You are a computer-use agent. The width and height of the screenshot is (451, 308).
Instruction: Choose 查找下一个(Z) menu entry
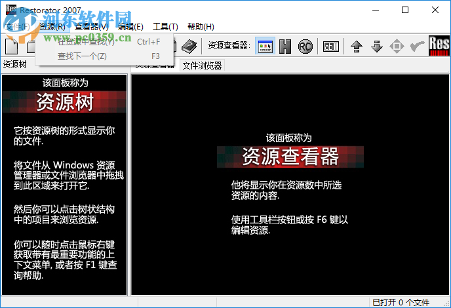105,56
